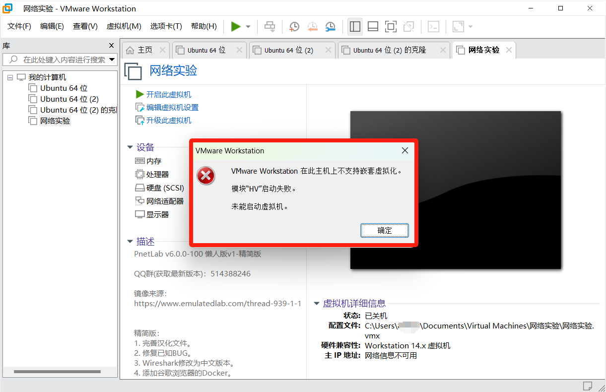
Task: Click the message log icon in status bar
Action: pyautogui.click(x=588, y=386)
